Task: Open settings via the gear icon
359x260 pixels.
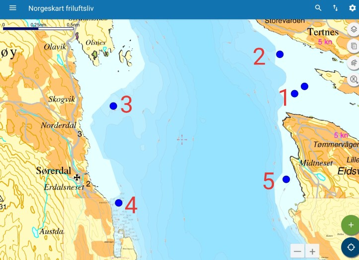Action: [x=352, y=8]
